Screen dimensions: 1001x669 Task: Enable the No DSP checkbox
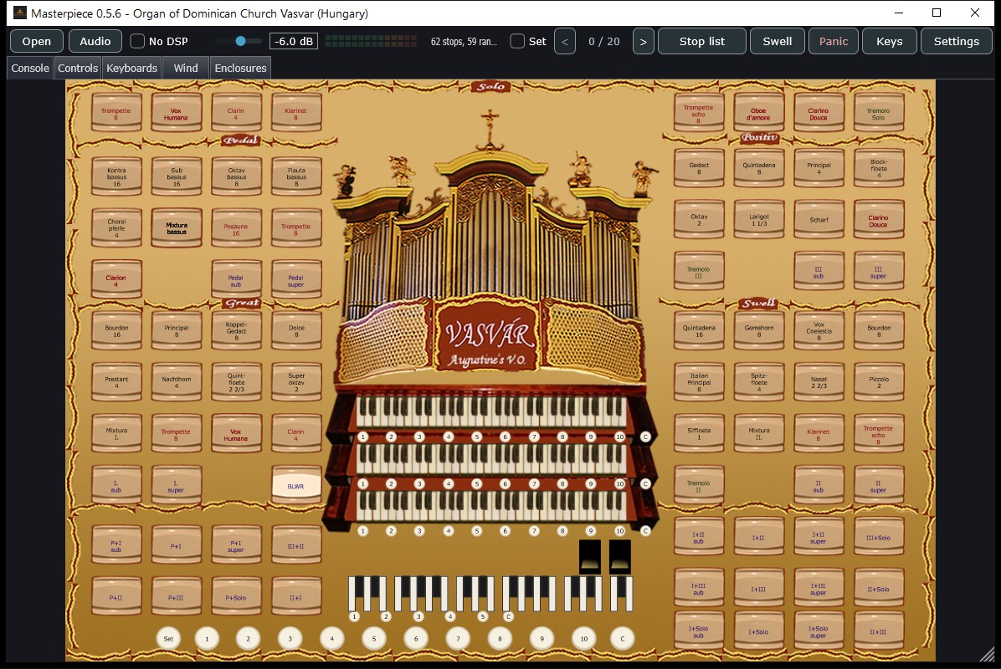(137, 42)
